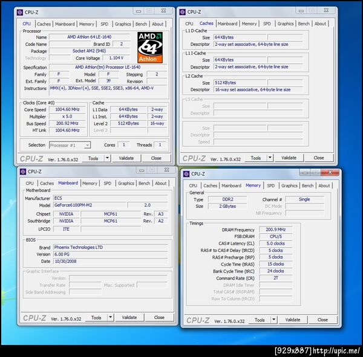Select the SPD tab in the Caches window
This screenshot has width=363, height=357.
(x=267, y=24)
